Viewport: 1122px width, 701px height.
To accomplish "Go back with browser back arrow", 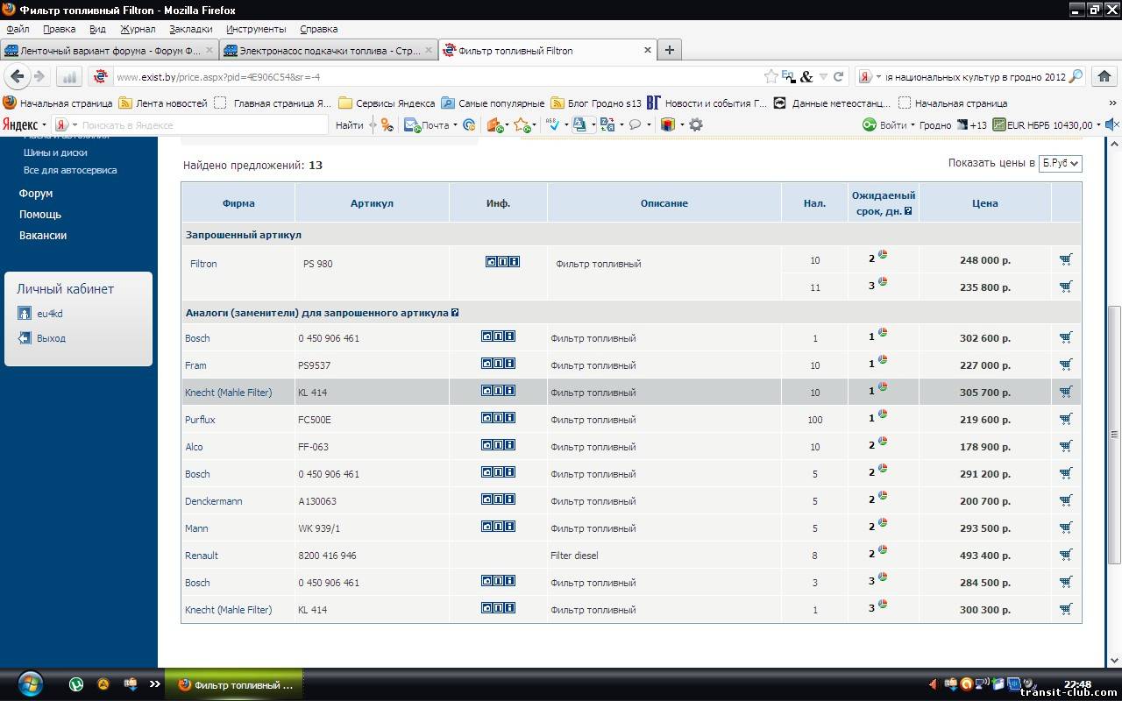I will tap(18, 76).
